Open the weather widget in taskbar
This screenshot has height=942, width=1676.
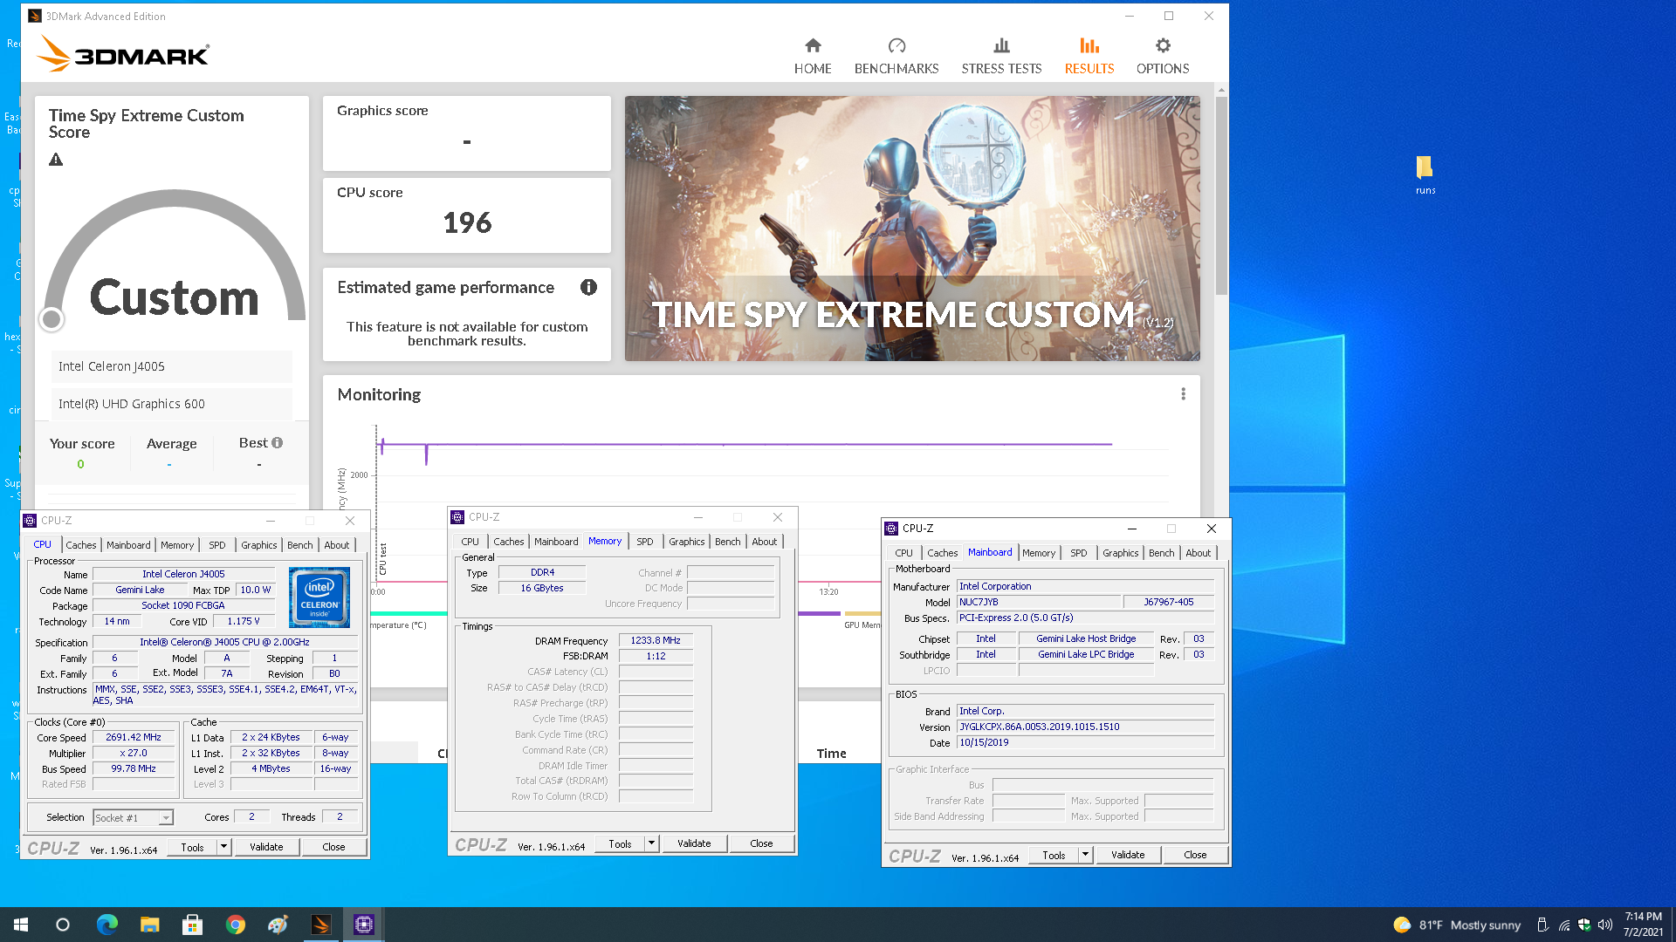tap(1457, 925)
